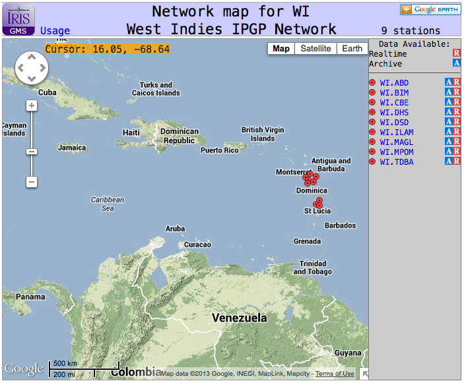Screen dimensions: 464x383
Task: Click Realtime icon for WI.MPOM
Action: (x=457, y=152)
